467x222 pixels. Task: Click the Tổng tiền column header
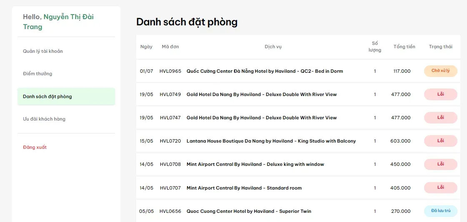point(404,47)
